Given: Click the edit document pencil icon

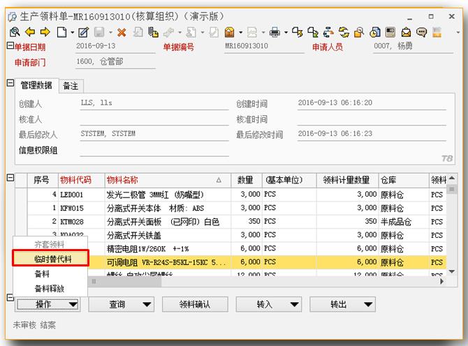Looking at the screenshot, I should pos(84,32).
